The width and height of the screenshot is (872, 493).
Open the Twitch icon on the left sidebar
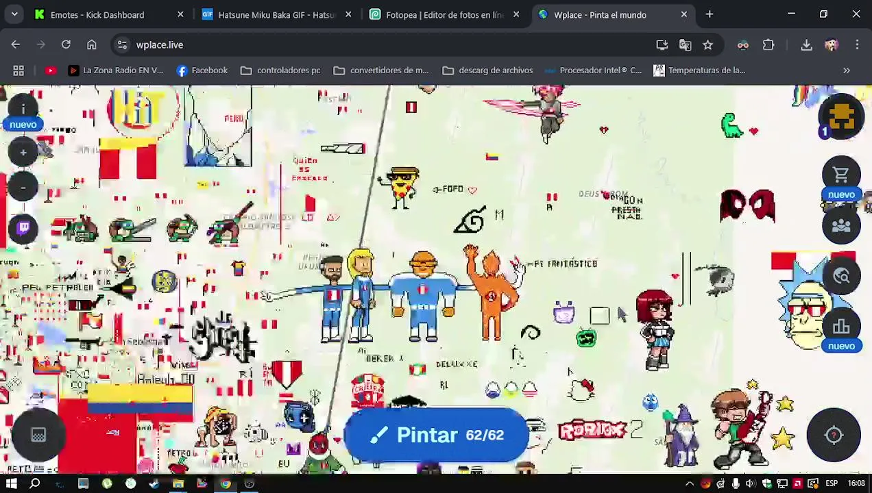(x=23, y=227)
